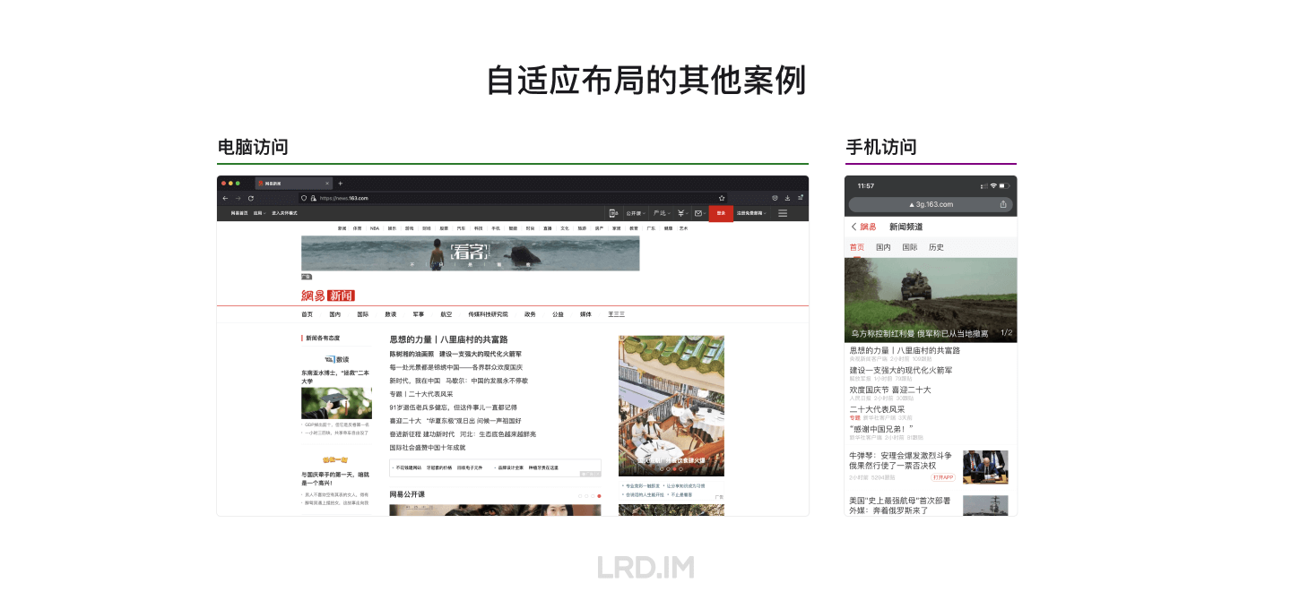The height and width of the screenshot is (600, 1291).
Task: Select 首页 in desktop news navigation
Action: pos(308,314)
